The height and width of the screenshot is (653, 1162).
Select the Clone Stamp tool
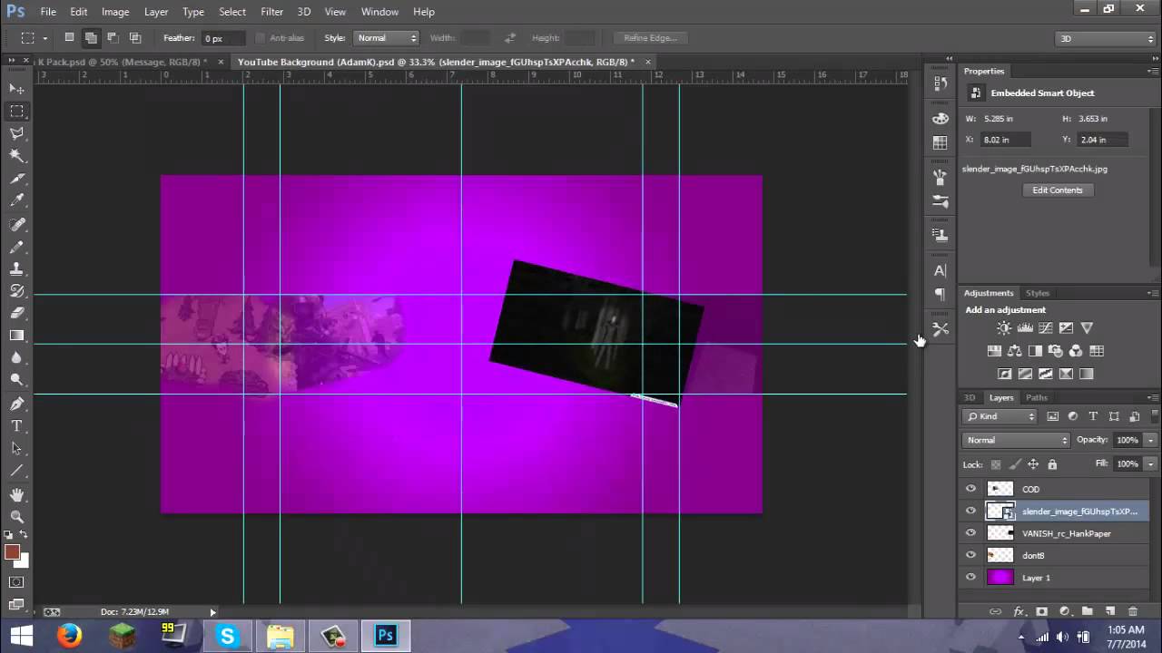click(x=17, y=268)
